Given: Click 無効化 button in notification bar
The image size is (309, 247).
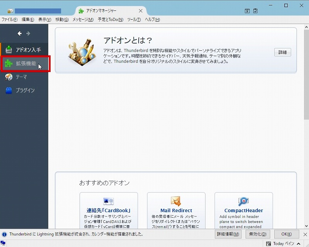Looking at the screenshot, I should (x=258, y=234).
